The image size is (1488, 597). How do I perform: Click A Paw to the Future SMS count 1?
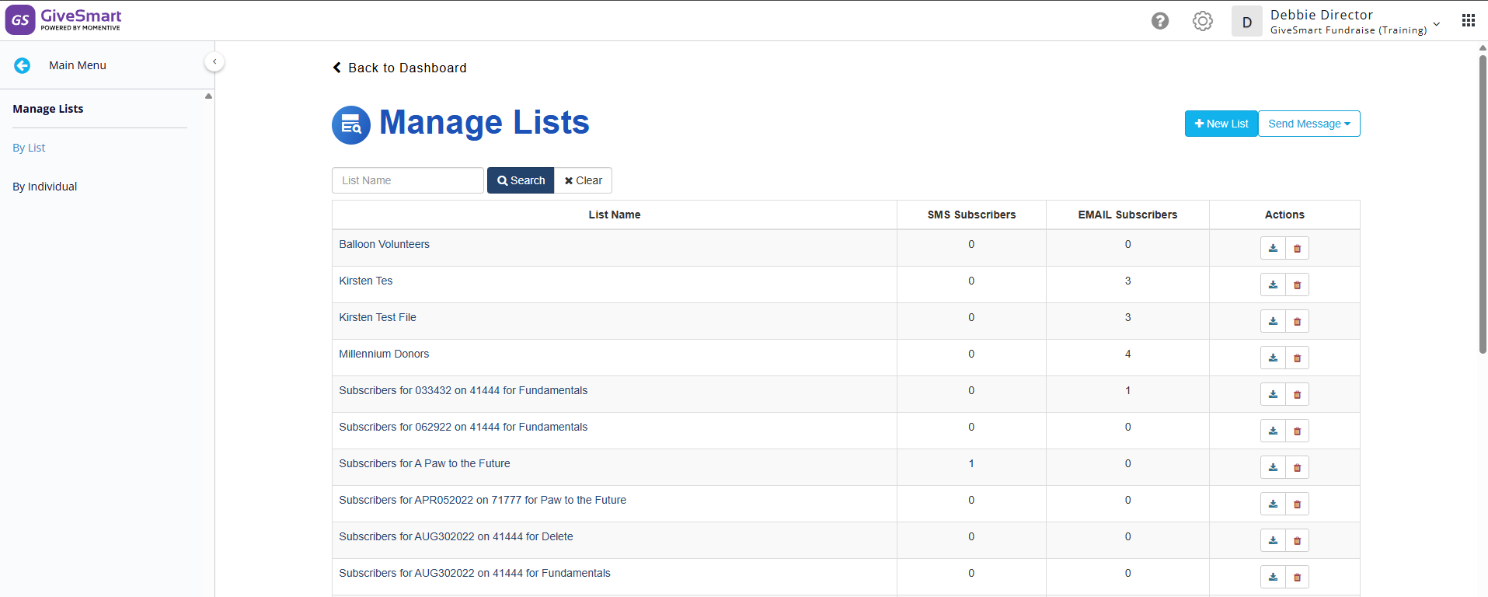[x=971, y=463]
